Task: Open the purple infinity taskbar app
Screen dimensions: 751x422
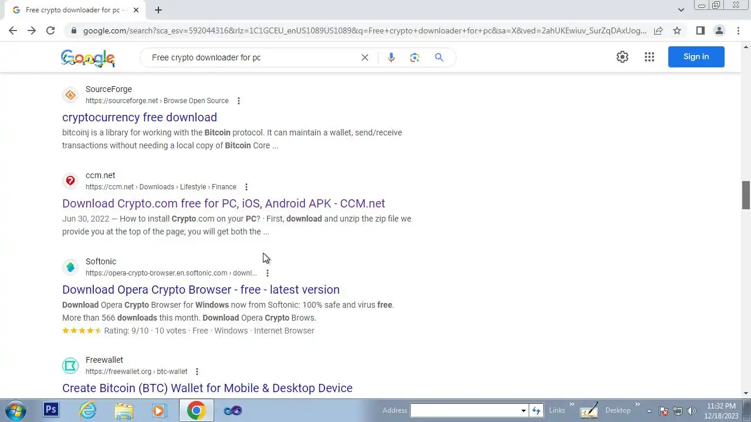Action: [232, 410]
